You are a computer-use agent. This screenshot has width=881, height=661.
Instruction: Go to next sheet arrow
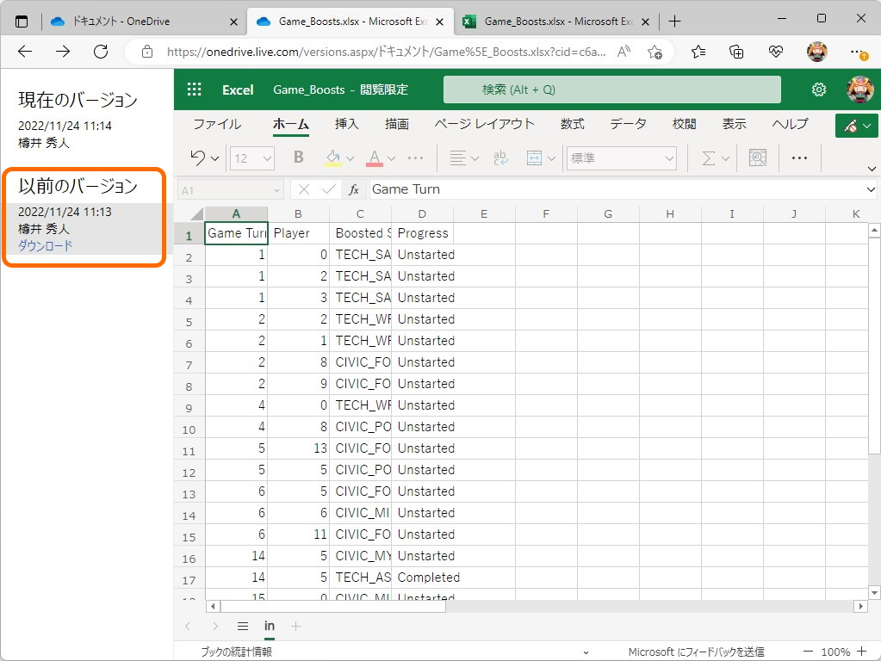[214, 627]
